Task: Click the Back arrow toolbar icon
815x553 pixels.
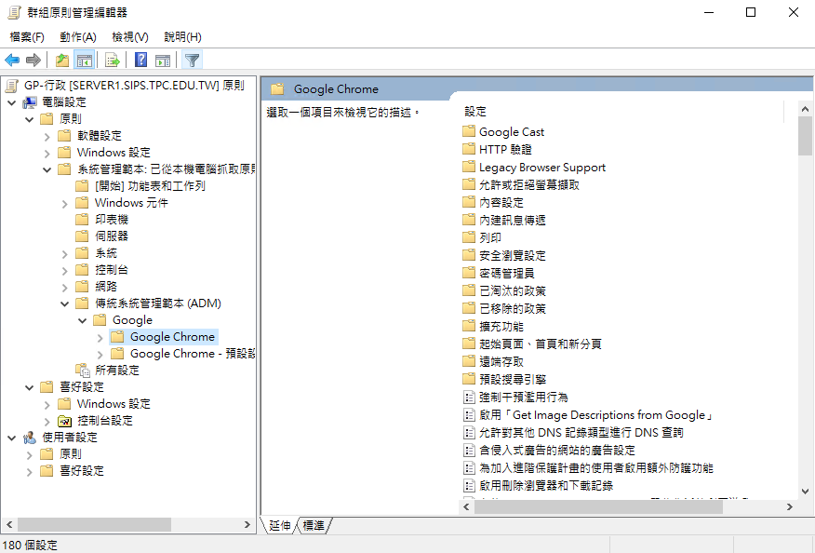Action: point(12,61)
